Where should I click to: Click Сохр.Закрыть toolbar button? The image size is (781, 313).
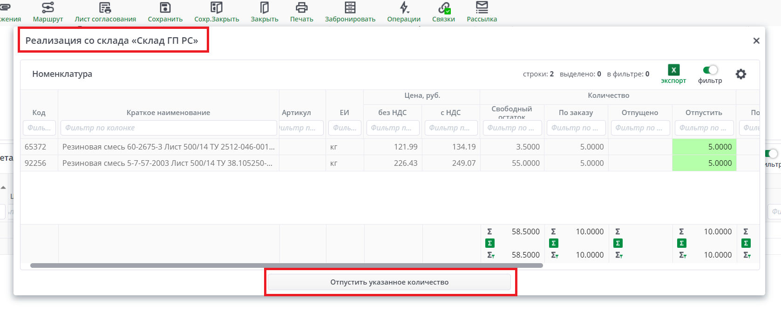point(217,8)
